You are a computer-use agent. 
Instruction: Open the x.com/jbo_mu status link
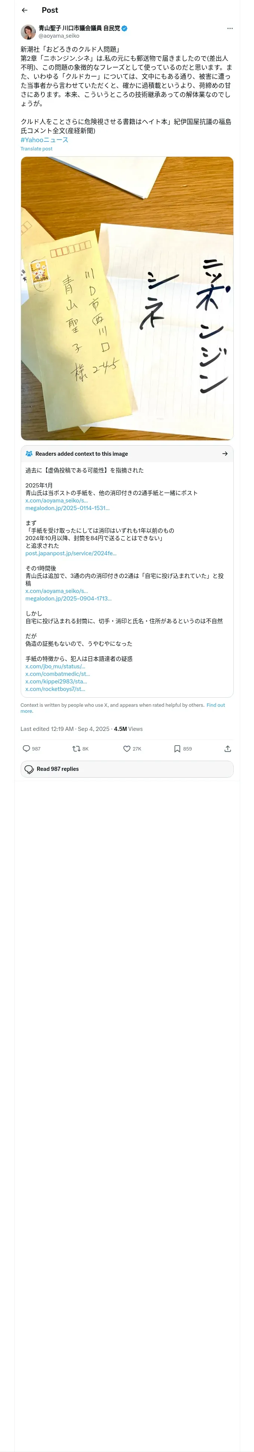pos(55,666)
